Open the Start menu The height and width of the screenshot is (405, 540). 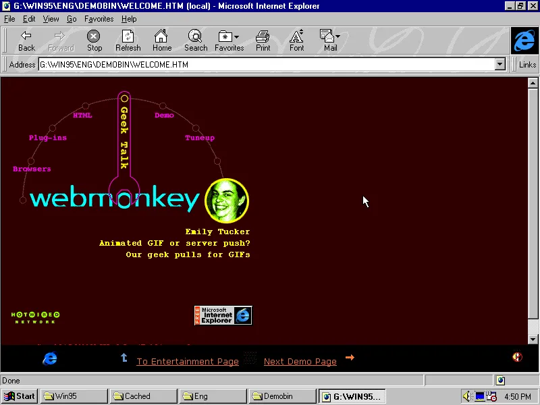(x=19, y=396)
